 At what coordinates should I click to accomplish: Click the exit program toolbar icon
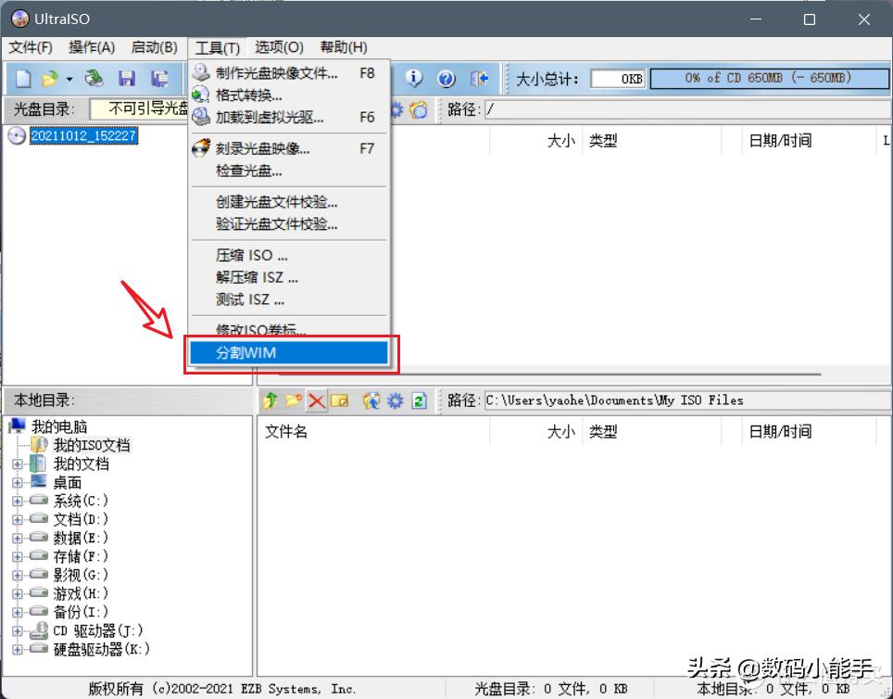pos(479,78)
